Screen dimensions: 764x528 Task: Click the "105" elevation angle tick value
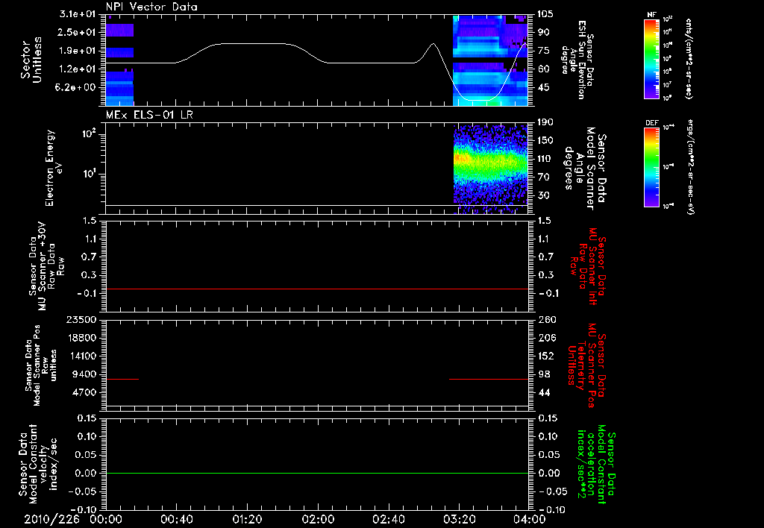[x=545, y=14]
